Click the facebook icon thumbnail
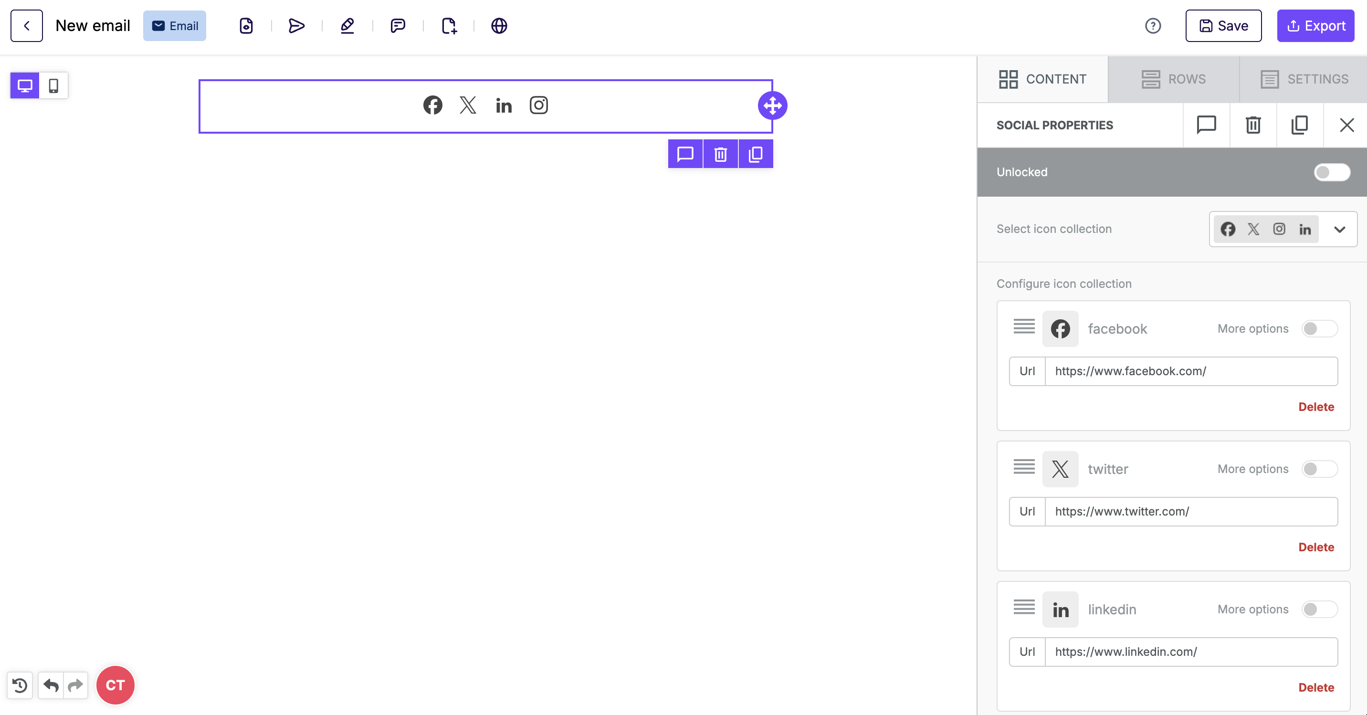The width and height of the screenshot is (1367, 715). [x=1060, y=328]
